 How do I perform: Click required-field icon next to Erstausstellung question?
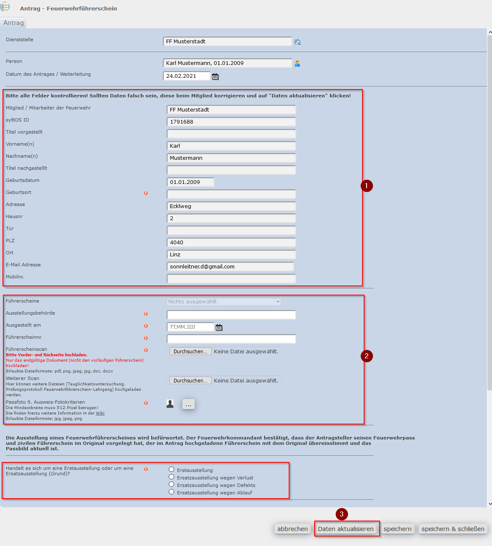click(x=146, y=469)
